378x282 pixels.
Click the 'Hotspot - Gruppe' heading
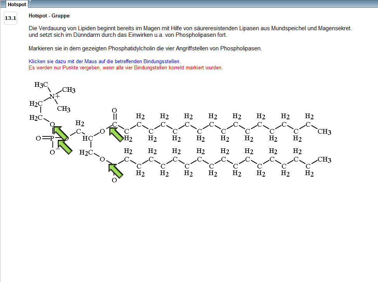coord(49,15)
